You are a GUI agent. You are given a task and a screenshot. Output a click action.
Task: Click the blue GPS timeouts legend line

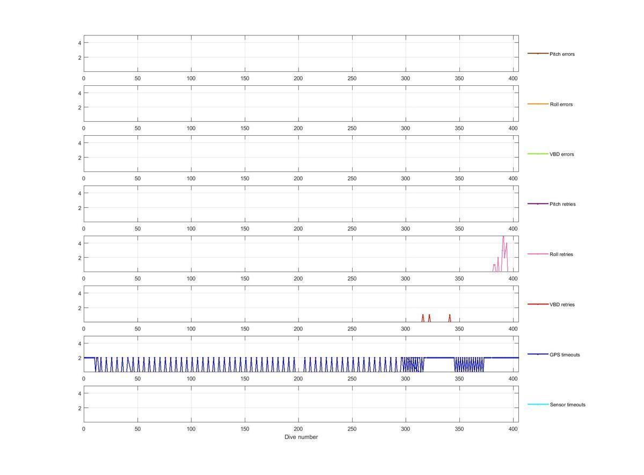click(538, 354)
